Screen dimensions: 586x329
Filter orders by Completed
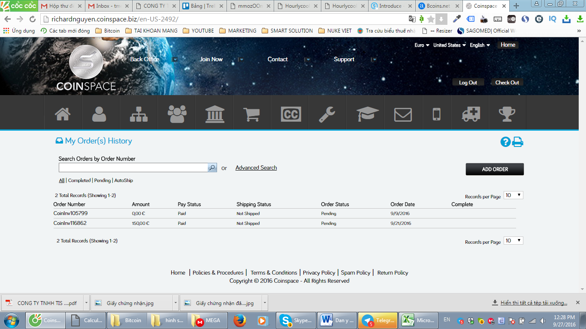[79, 181]
